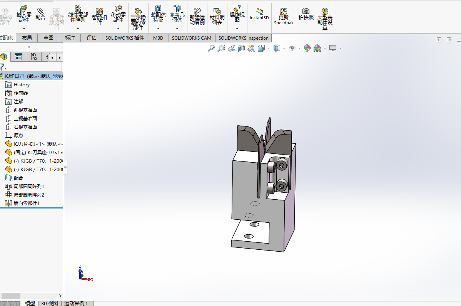Open dropdown under Insert Components
The height and width of the screenshot is (306, 461).
(x=24, y=29)
